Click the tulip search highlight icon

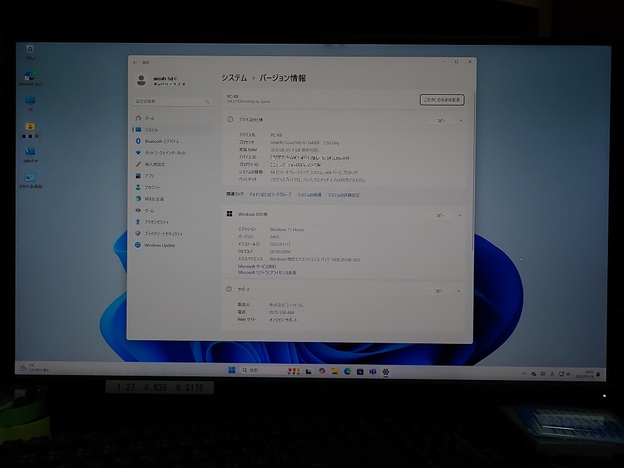point(294,371)
